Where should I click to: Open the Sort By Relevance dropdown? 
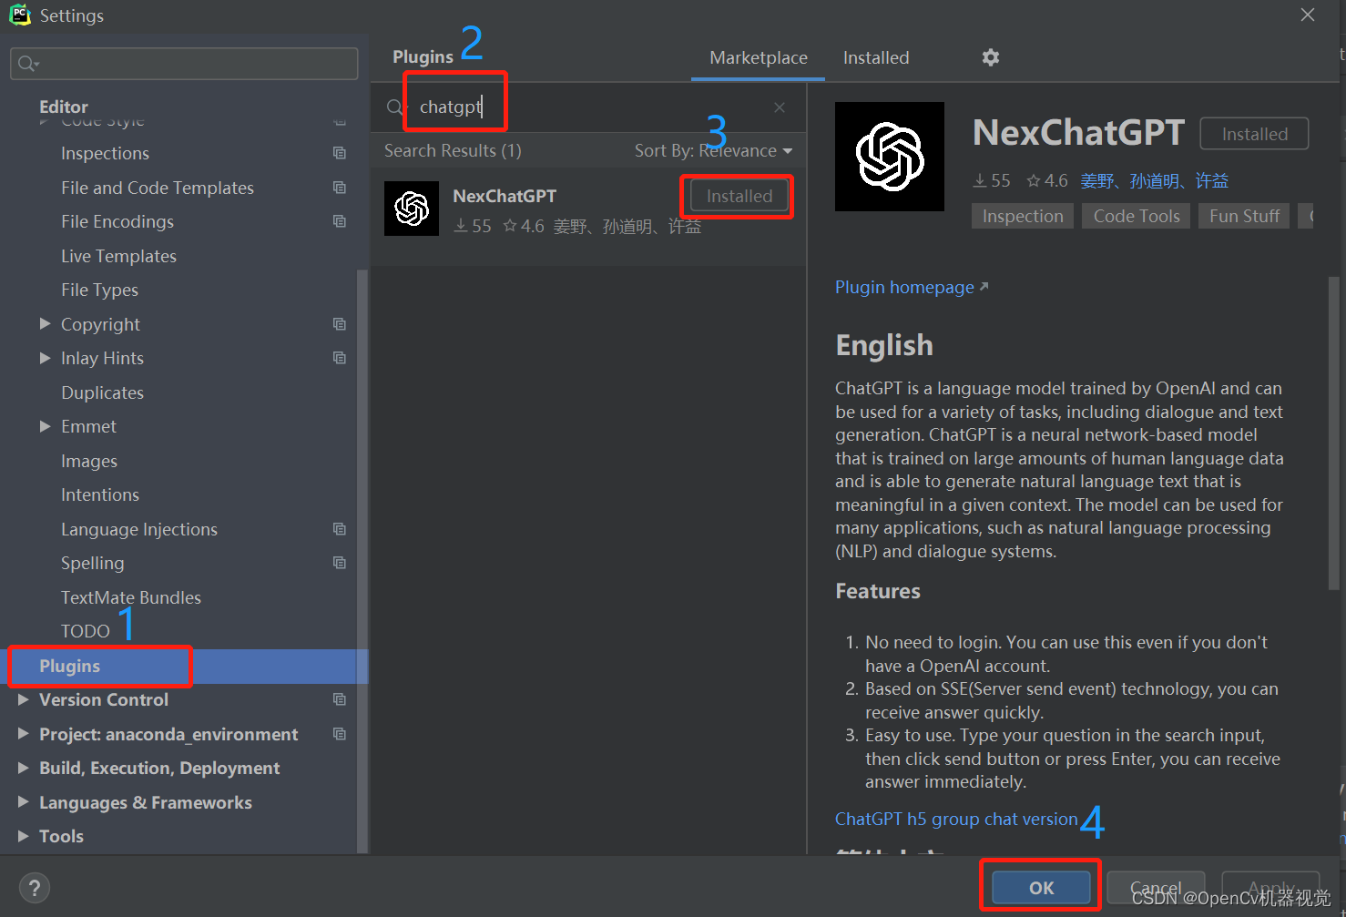[713, 150]
